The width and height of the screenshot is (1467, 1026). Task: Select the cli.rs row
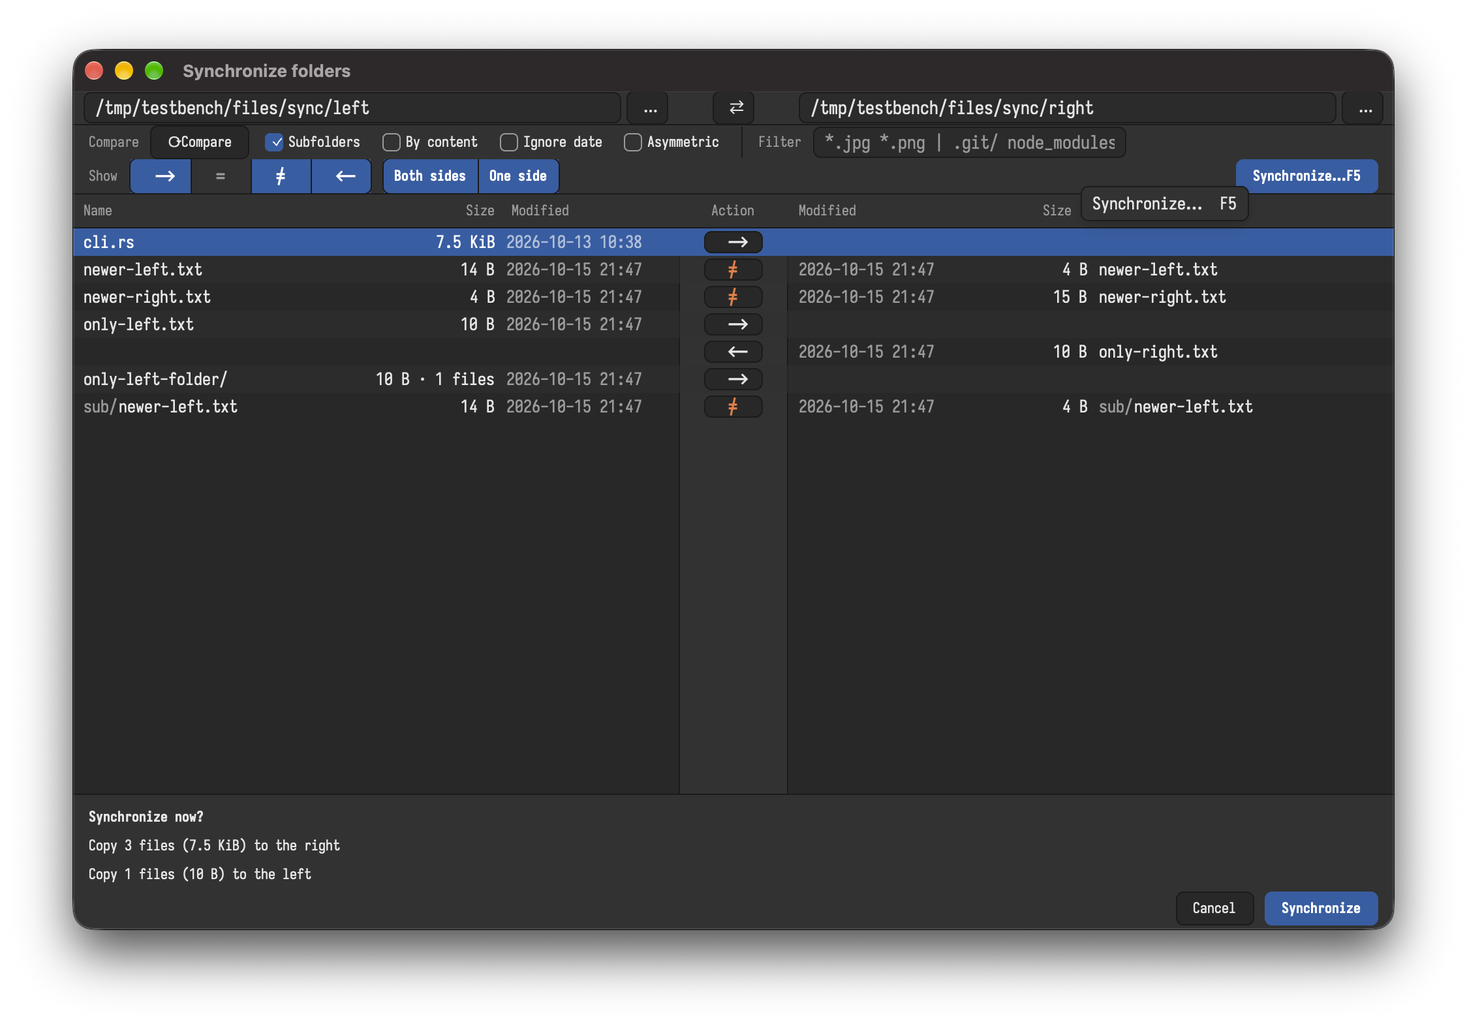[x=733, y=242]
